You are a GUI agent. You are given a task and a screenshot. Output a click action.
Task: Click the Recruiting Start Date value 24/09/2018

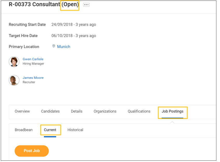pos(62,25)
